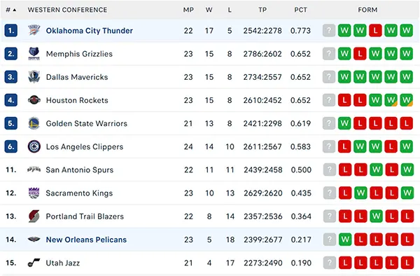Click the red L form badge for Thunder
The image size is (420, 276).
coord(375,30)
